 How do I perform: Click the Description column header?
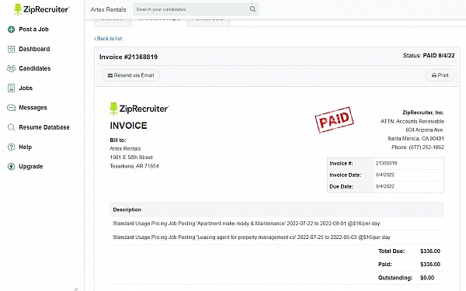coord(127,210)
